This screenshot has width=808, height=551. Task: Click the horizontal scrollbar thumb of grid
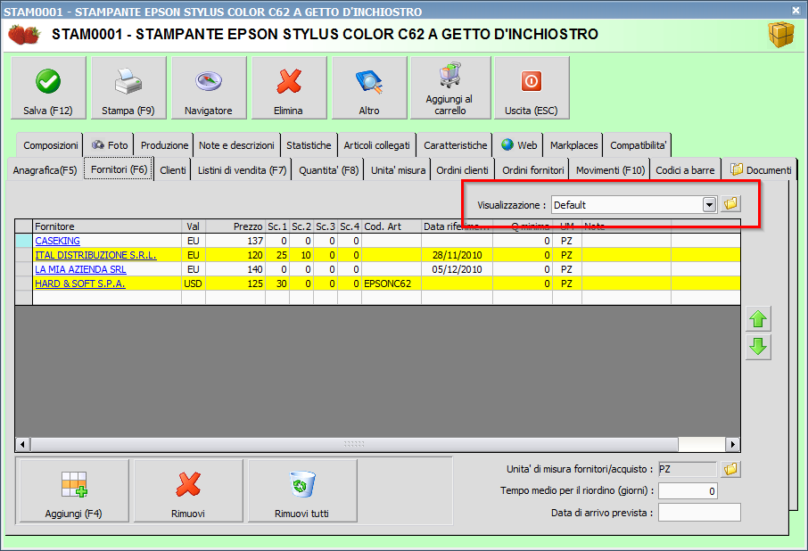pyautogui.click(x=354, y=444)
